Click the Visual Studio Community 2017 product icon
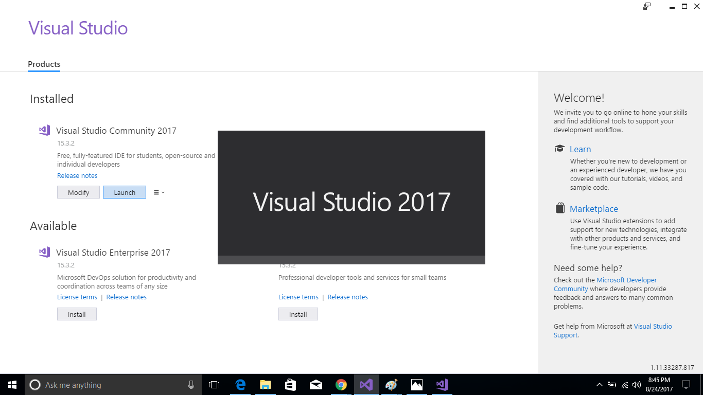Viewport: 703px width, 395px height. pyautogui.click(x=44, y=130)
